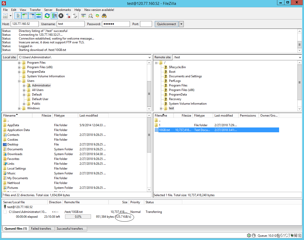Reconnect to the last server
Screen dimensions: 304x240
[x=75, y=16]
